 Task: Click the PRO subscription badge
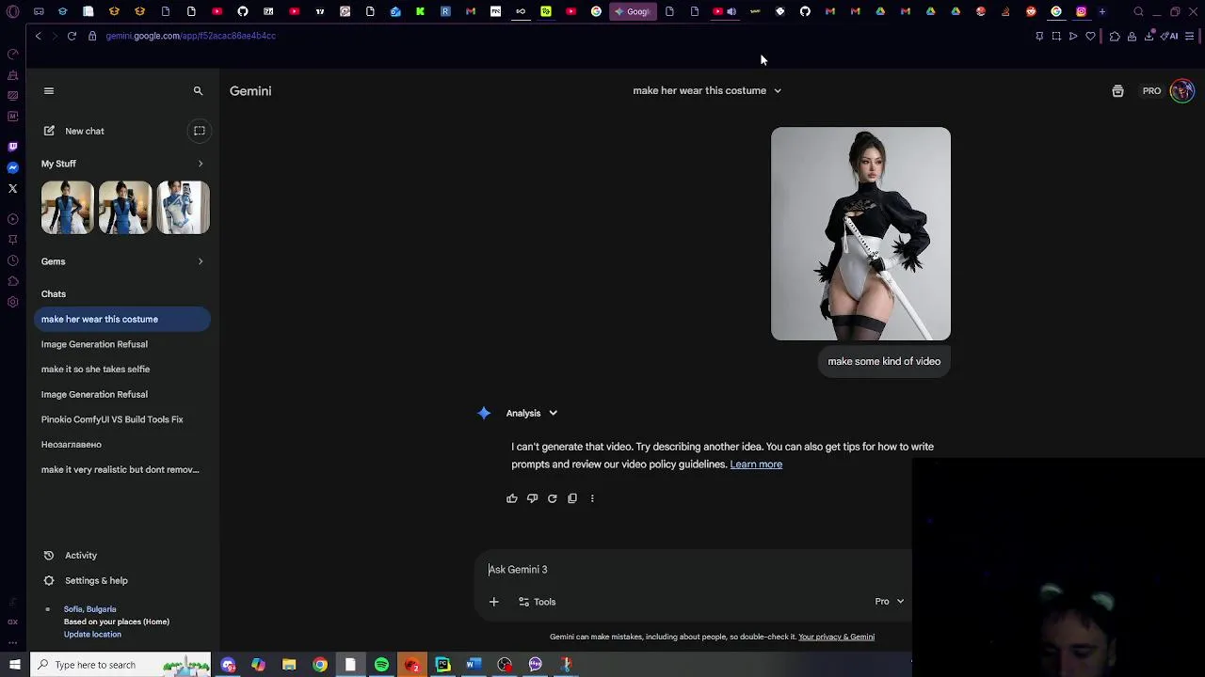pyautogui.click(x=1151, y=91)
